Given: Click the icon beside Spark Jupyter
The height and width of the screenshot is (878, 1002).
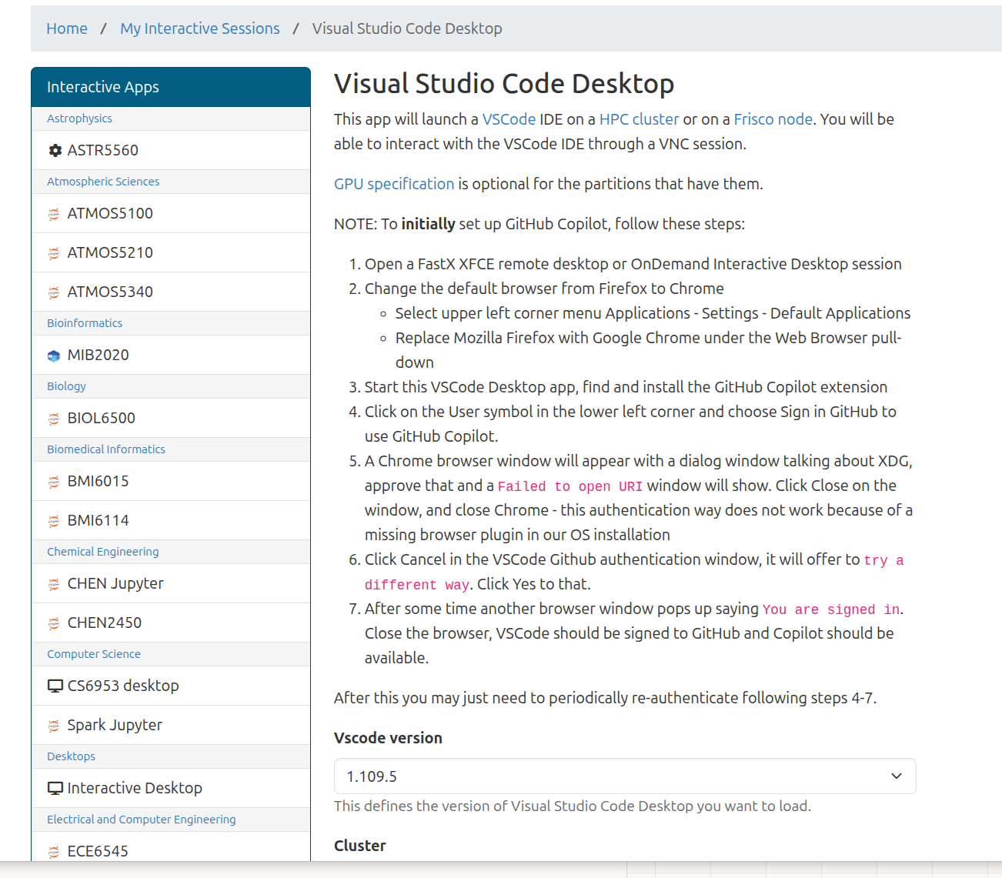Looking at the screenshot, I should [x=53, y=726].
